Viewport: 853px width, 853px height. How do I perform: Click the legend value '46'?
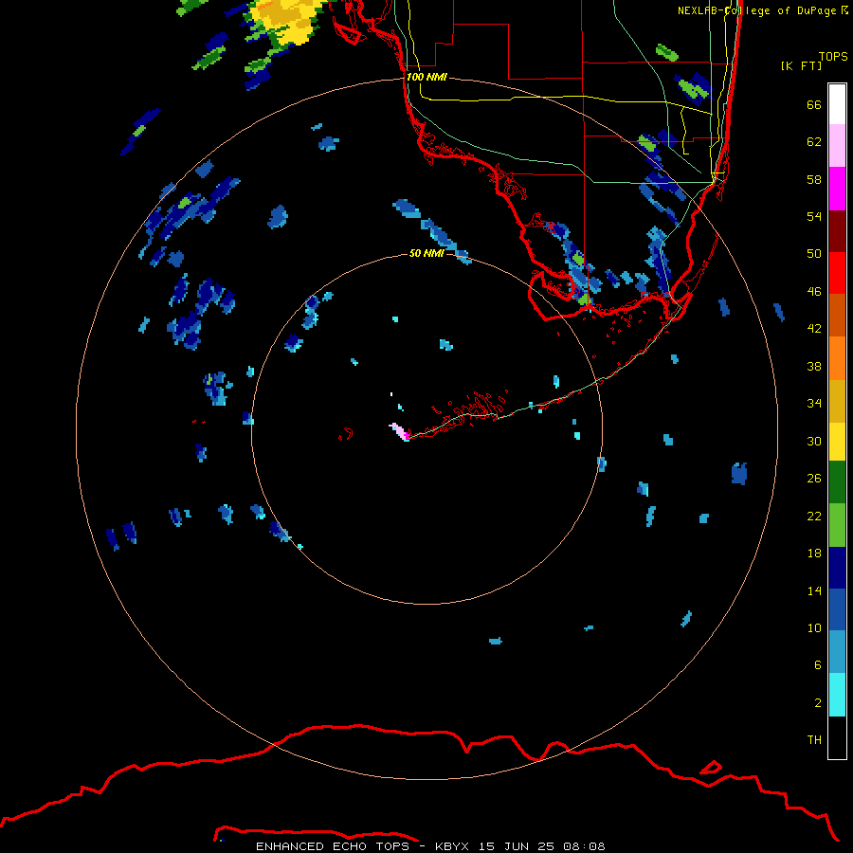814,291
